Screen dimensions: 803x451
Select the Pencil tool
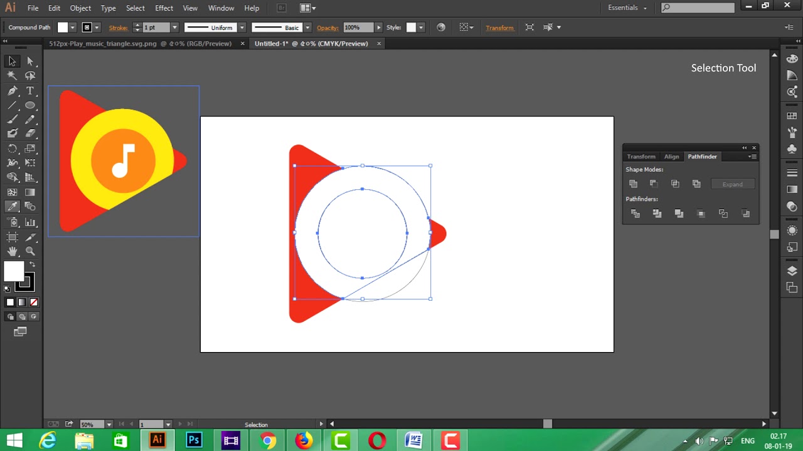pos(30,119)
